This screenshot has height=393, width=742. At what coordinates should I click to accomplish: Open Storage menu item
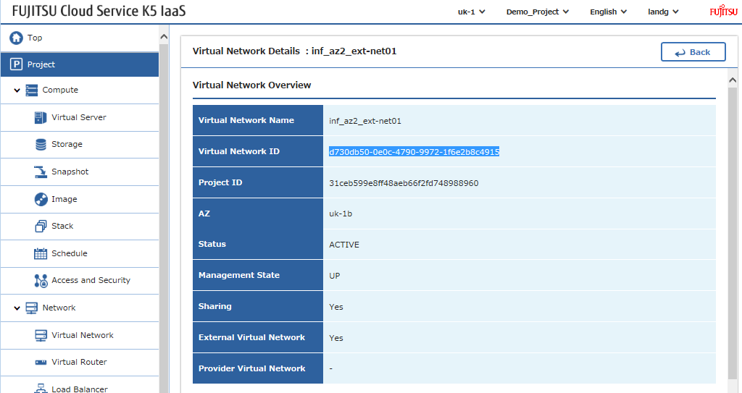[80, 144]
